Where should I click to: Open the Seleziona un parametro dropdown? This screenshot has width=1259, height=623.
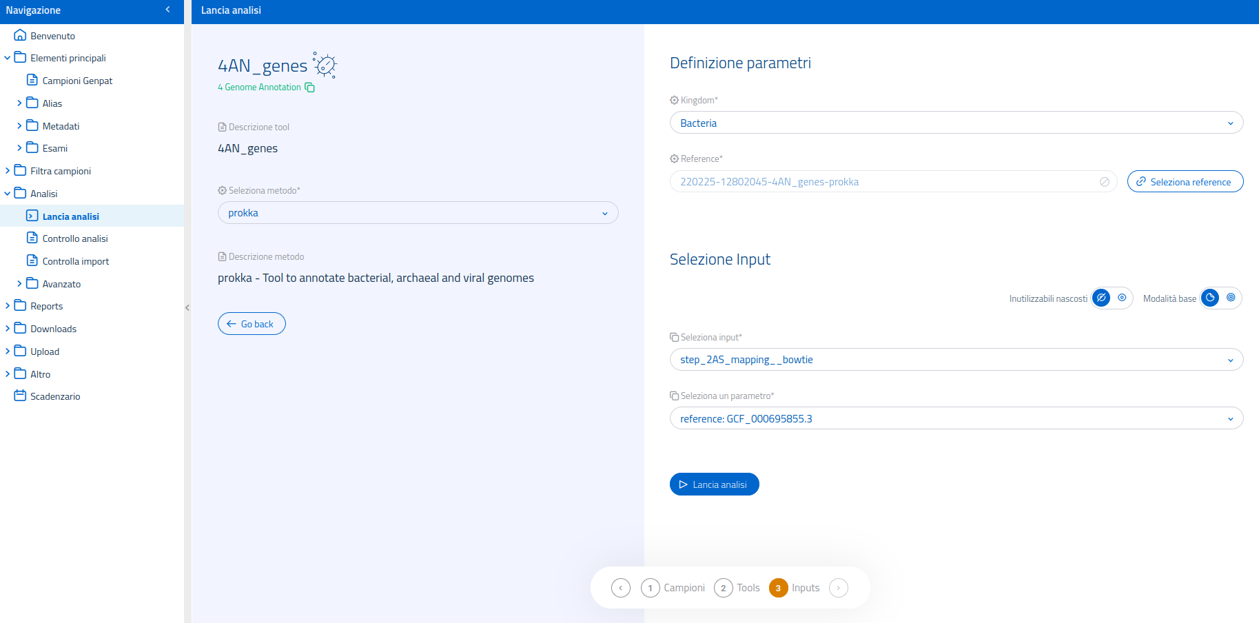[x=956, y=418]
